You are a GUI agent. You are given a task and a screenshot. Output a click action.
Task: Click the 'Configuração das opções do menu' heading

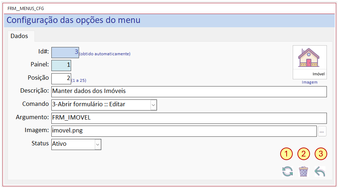click(x=74, y=20)
